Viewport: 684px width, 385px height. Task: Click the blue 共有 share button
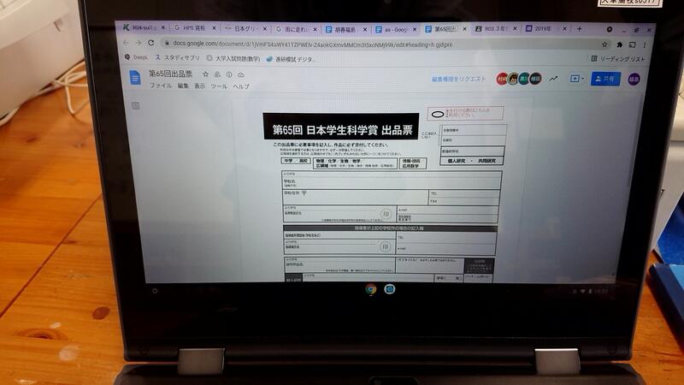[605, 79]
